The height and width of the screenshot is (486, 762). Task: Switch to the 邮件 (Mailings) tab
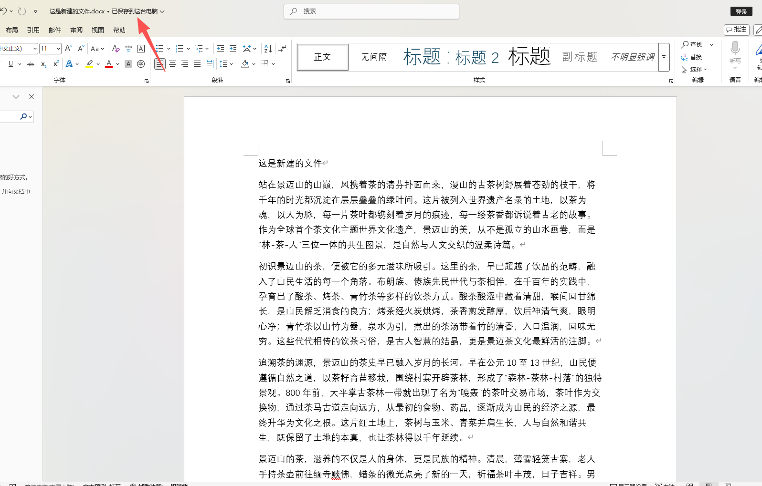55,30
